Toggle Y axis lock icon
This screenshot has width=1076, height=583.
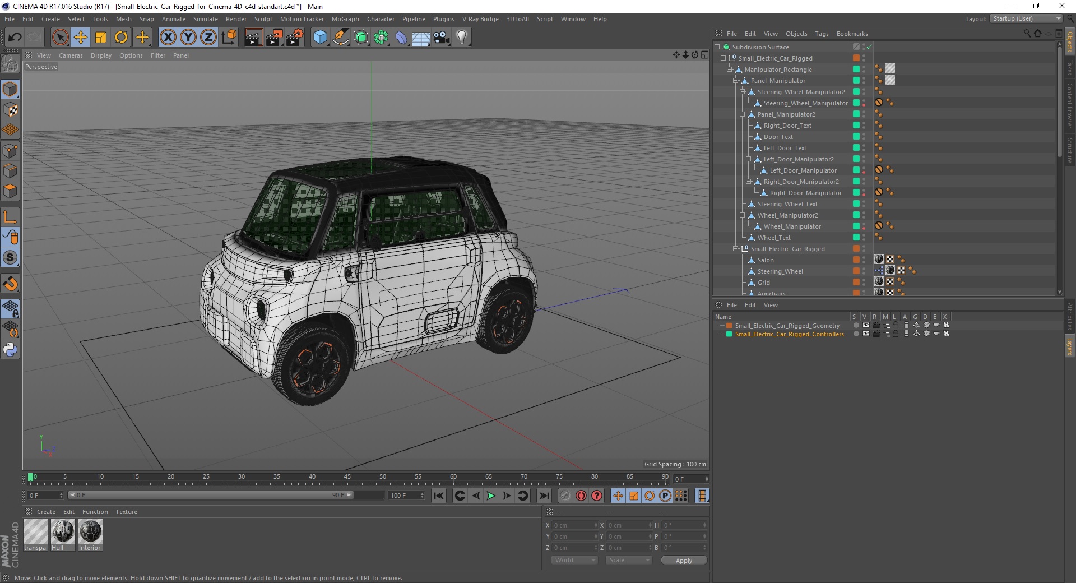(x=188, y=38)
